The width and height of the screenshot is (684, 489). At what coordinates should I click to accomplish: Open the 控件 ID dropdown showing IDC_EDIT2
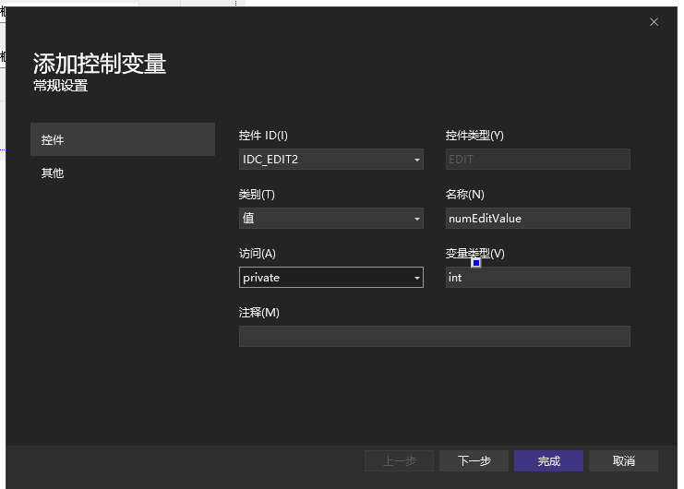tap(331, 159)
